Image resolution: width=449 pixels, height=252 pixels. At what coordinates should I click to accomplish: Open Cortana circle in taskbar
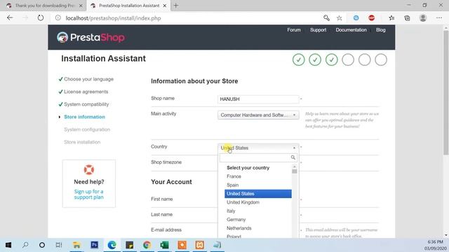click(42, 245)
